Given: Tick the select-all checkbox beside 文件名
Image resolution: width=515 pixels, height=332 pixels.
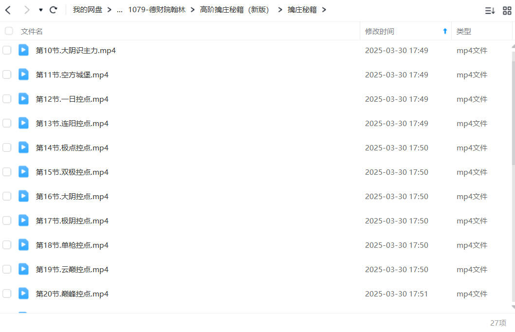Looking at the screenshot, I should (x=9, y=31).
